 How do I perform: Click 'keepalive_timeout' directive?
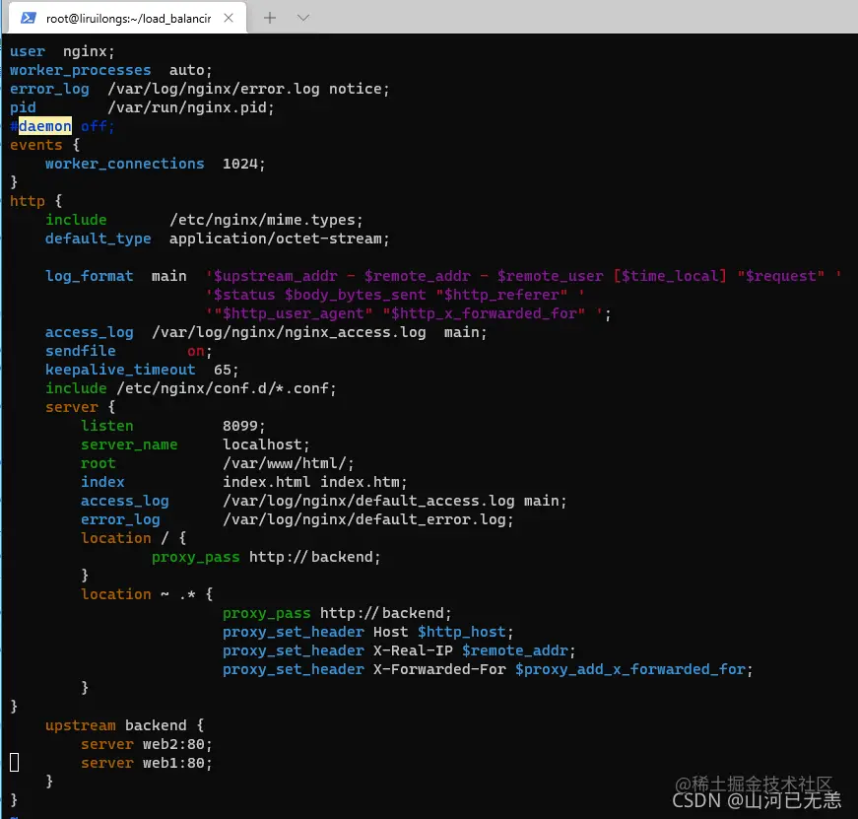(120, 370)
